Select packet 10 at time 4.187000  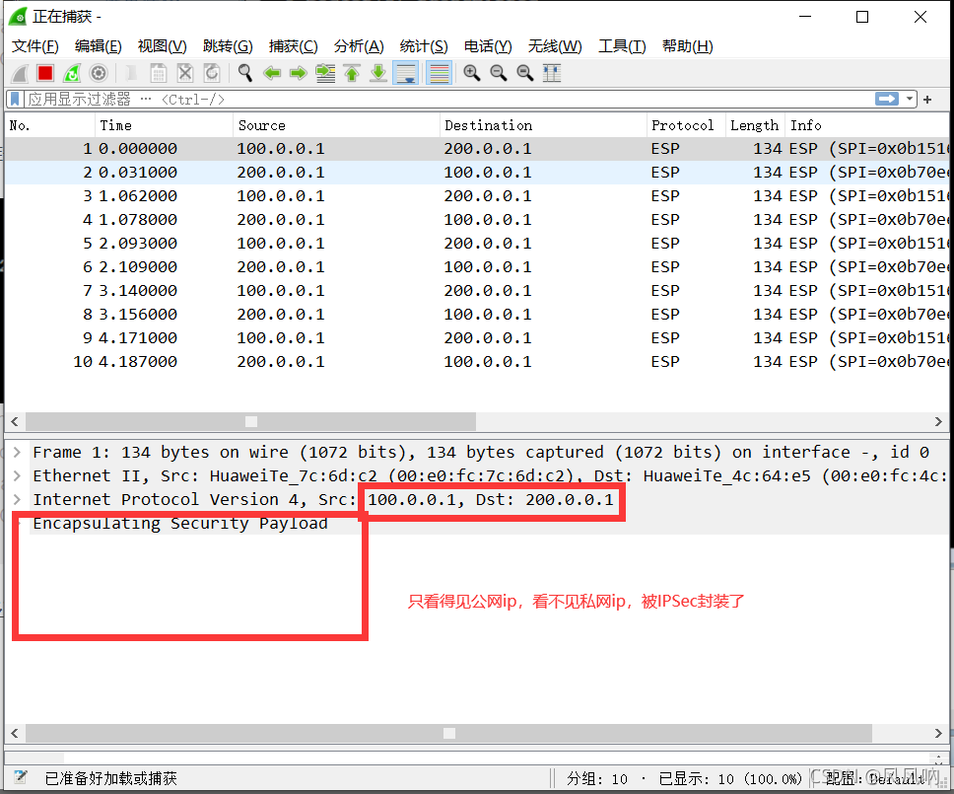[477, 362]
